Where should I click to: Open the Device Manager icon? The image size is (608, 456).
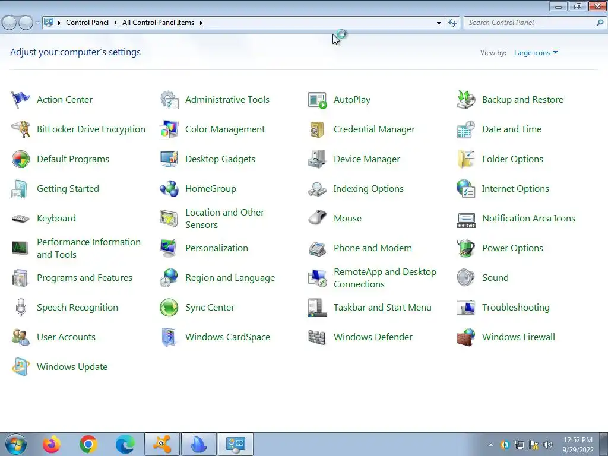click(317, 159)
